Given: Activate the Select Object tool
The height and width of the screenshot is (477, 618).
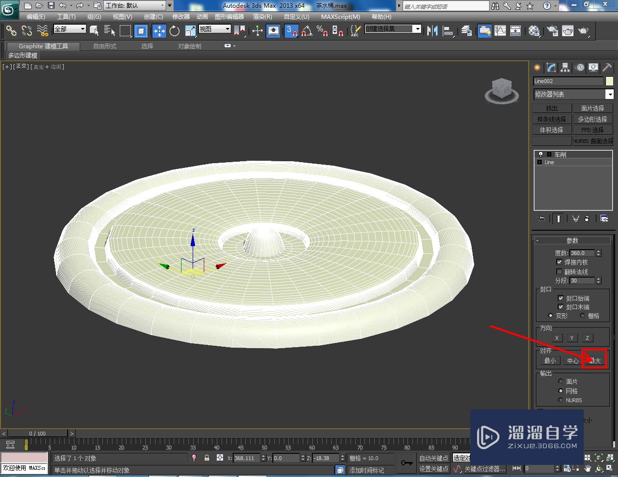Looking at the screenshot, I should tap(95, 31).
